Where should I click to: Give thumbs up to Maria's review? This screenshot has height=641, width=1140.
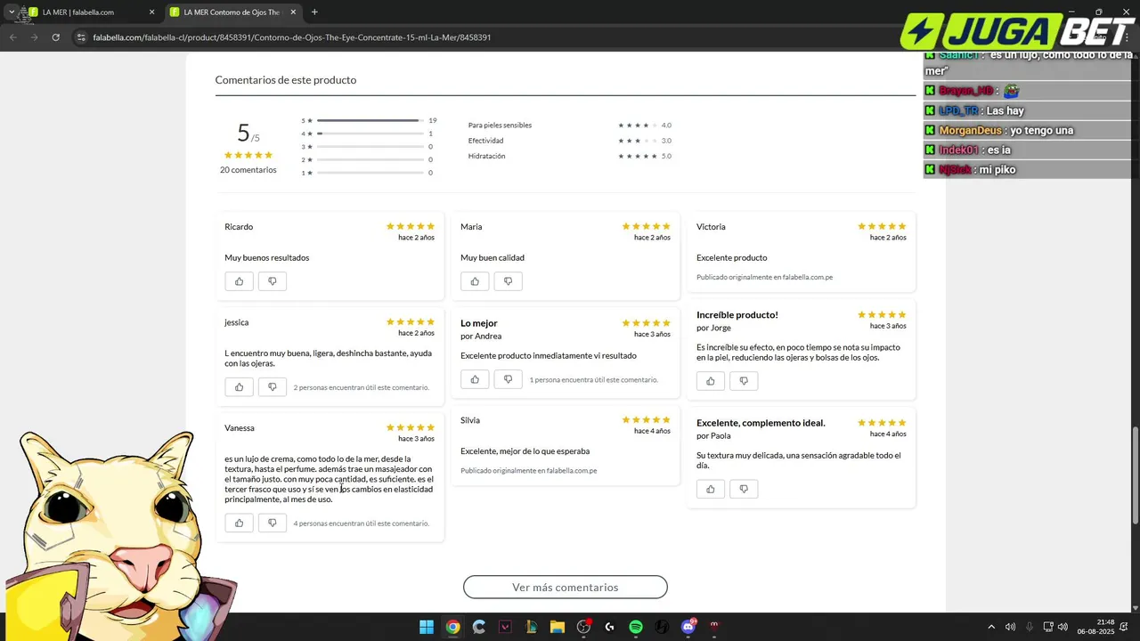(475, 281)
